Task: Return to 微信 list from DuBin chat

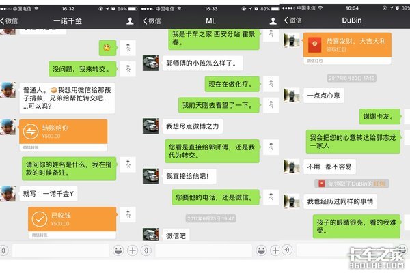Action: click(295, 20)
